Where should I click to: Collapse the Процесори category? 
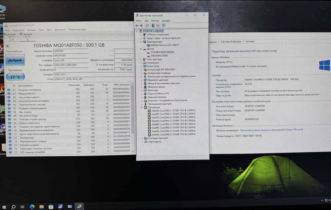(142, 107)
